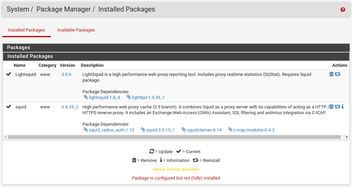The image size is (352, 187).
Task: Click paperclip icon beside squidclamav-6.14
Action: 183,130
